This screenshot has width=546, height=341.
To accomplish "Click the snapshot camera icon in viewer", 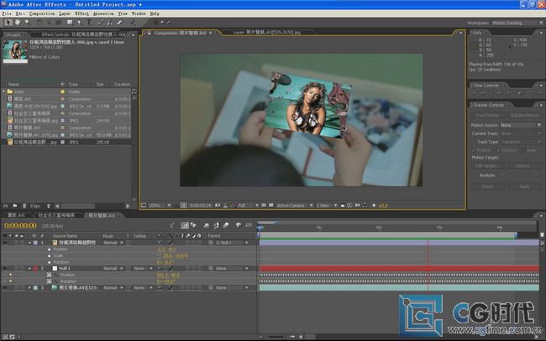I will coord(218,206).
